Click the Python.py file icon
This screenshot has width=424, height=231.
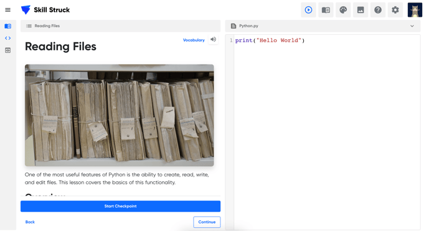[x=233, y=26]
